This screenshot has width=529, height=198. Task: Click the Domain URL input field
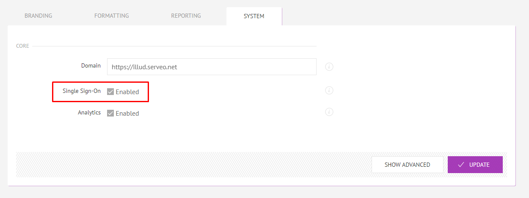coord(212,67)
